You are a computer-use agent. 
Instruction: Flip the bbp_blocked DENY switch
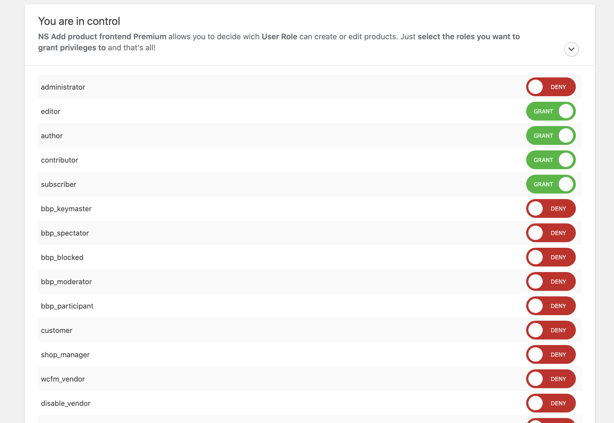coord(551,257)
